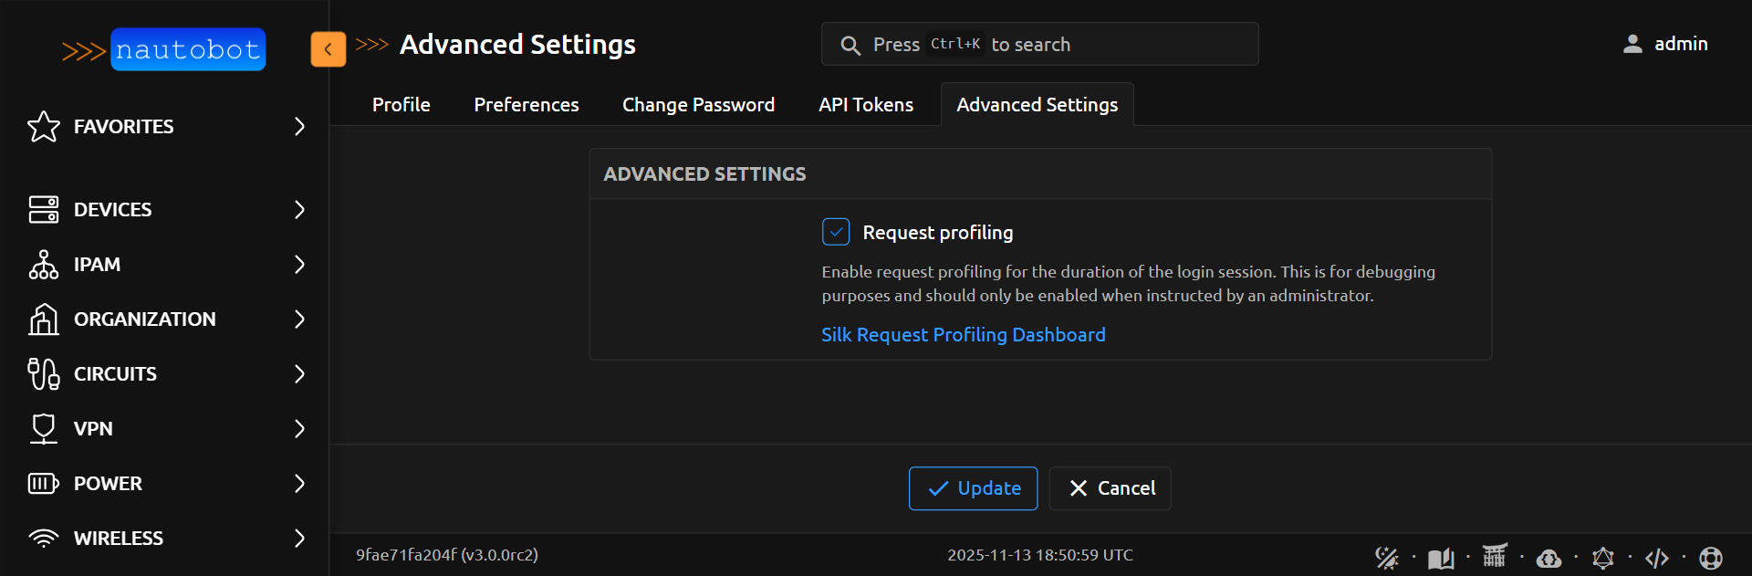Click the help lifebuoy icon
The height and width of the screenshot is (576, 1752).
coord(1711,557)
